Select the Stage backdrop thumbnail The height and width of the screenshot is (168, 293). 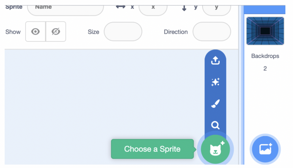tap(265, 31)
